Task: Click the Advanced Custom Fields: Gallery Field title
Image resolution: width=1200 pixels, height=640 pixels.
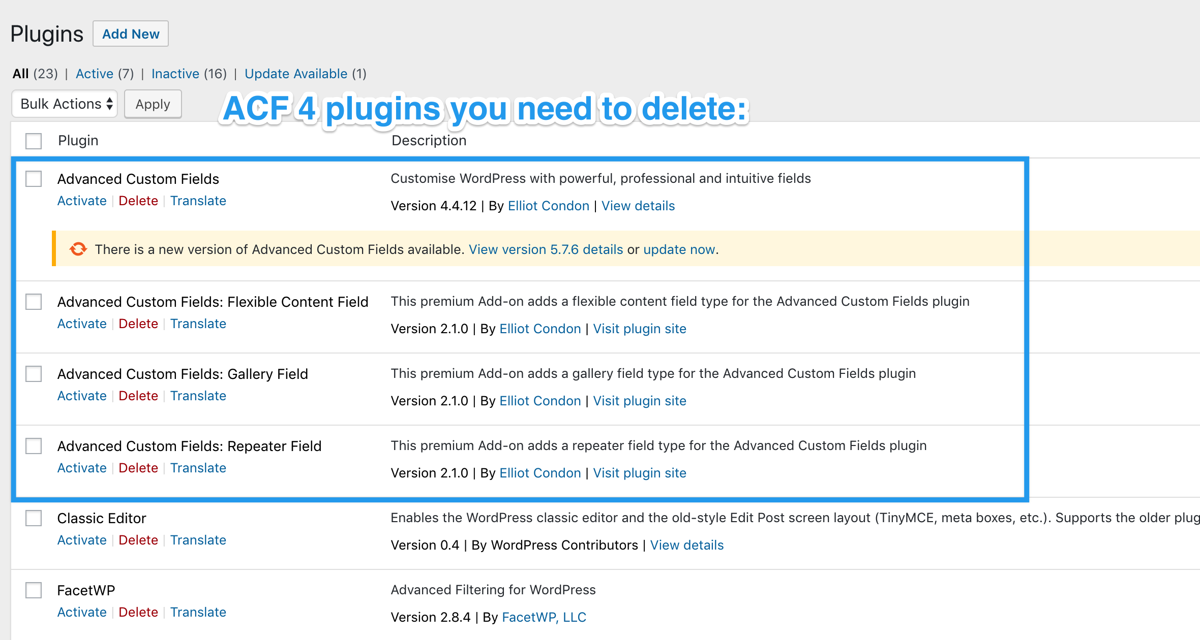Action: [x=183, y=374]
